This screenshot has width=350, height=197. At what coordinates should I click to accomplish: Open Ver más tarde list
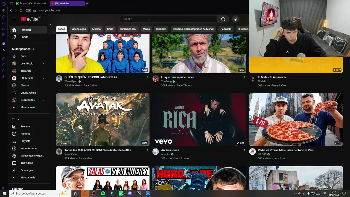click(x=28, y=148)
